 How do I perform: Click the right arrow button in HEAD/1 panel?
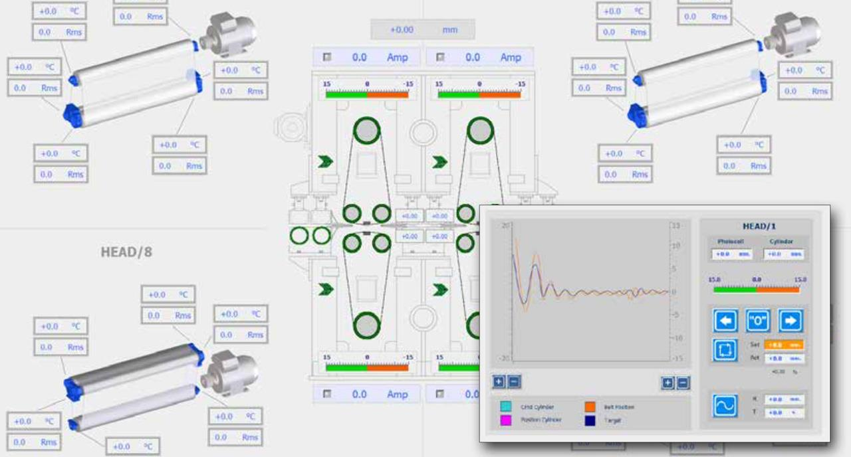pyautogui.click(x=790, y=321)
